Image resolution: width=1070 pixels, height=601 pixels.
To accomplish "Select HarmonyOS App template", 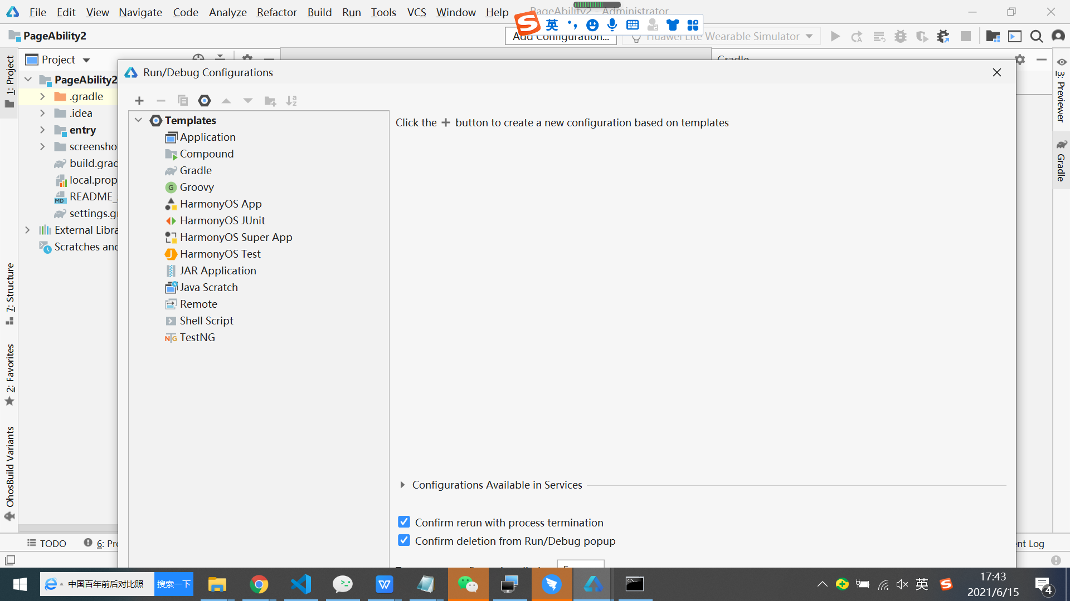I will [x=220, y=204].
